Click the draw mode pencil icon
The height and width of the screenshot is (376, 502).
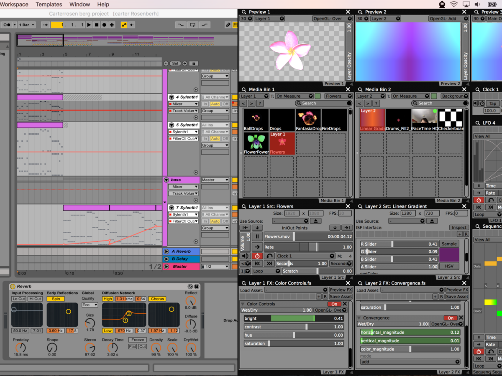(x=228, y=25)
